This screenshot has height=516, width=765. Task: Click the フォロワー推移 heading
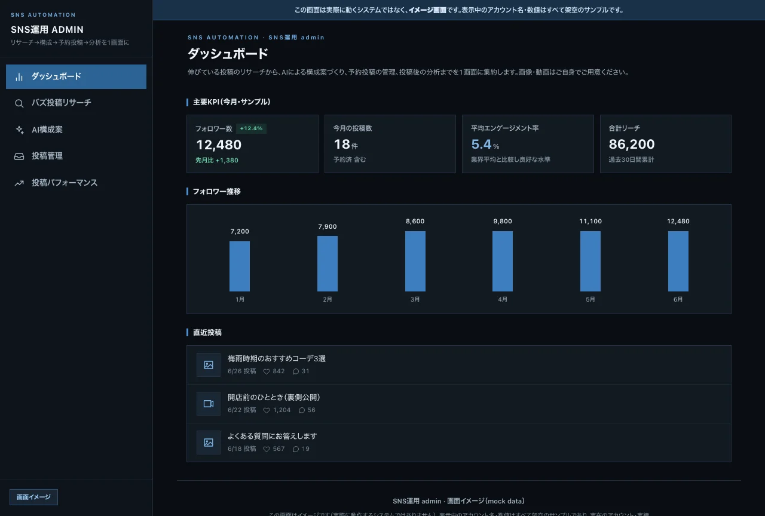(x=217, y=192)
